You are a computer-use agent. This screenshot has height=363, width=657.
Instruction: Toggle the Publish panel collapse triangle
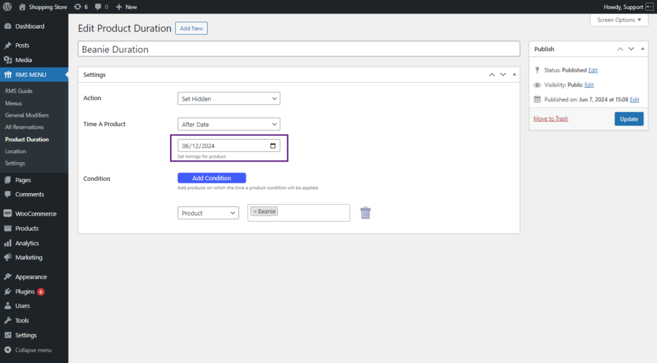[643, 49]
